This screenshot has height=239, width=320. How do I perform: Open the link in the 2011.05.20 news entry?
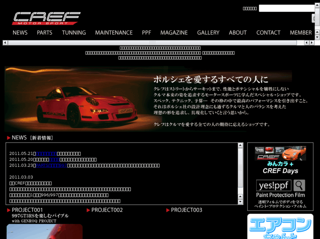click(54, 160)
